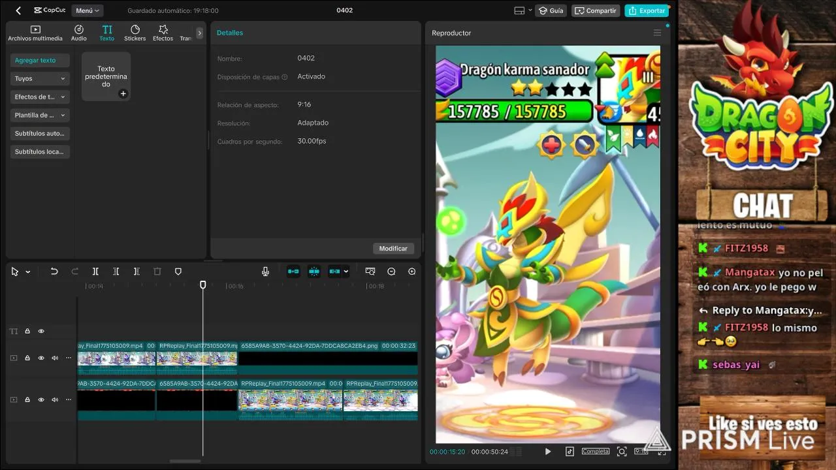Redo the last action
Viewport: 836px width, 470px height.
click(x=74, y=272)
